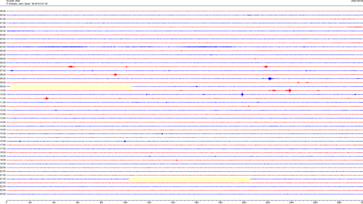Pick the 23:00 trace label
This screenshot has height=204, width=363.
tap(3, 190)
